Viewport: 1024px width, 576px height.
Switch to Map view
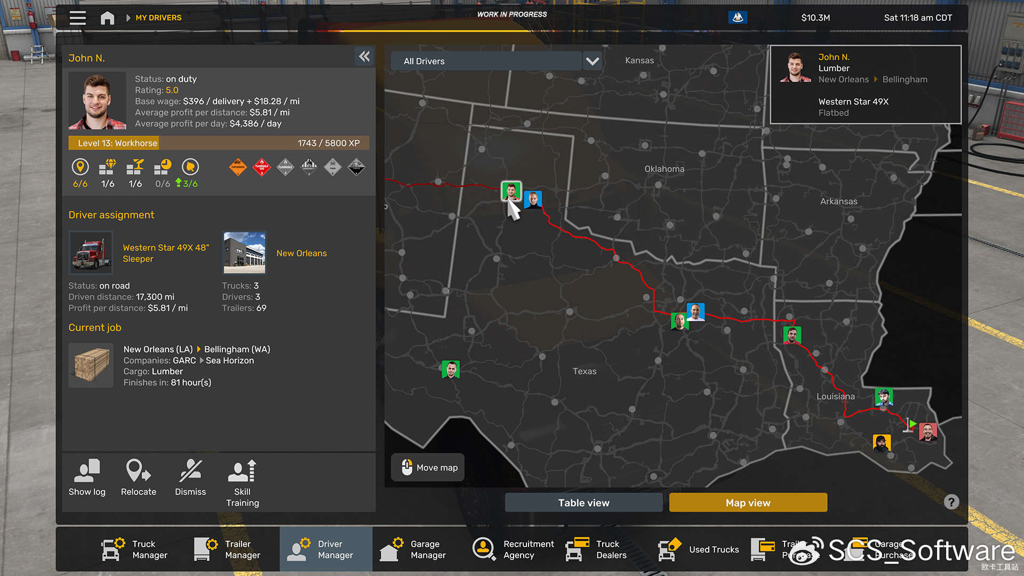pyautogui.click(x=748, y=502)
